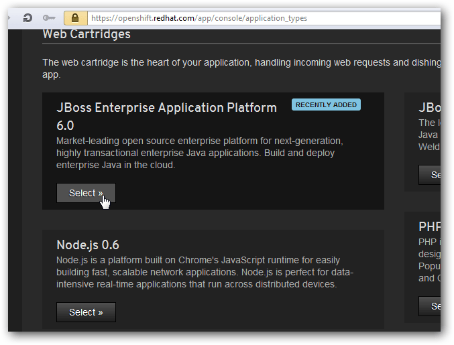Click the Market-leading open source description text
Viewport: 454px width, 345px height.
(200, 153)
